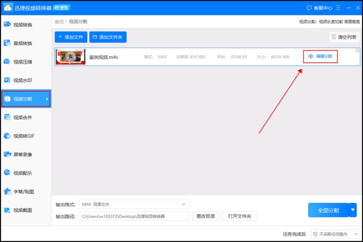
Task: Click the 视频截图 sidebar icon
Action: tap(7, 210)
